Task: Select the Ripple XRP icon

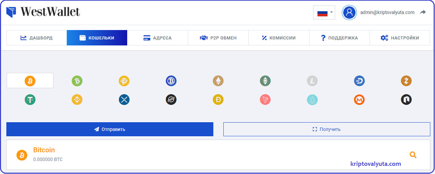Action: 124,99
